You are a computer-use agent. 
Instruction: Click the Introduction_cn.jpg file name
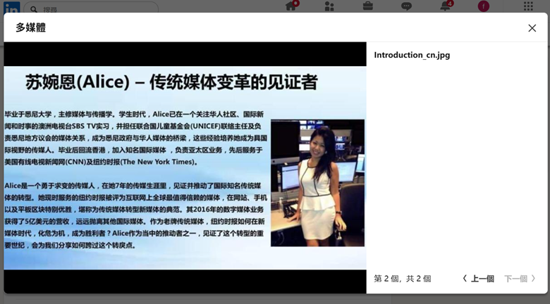tap(412, 55)
